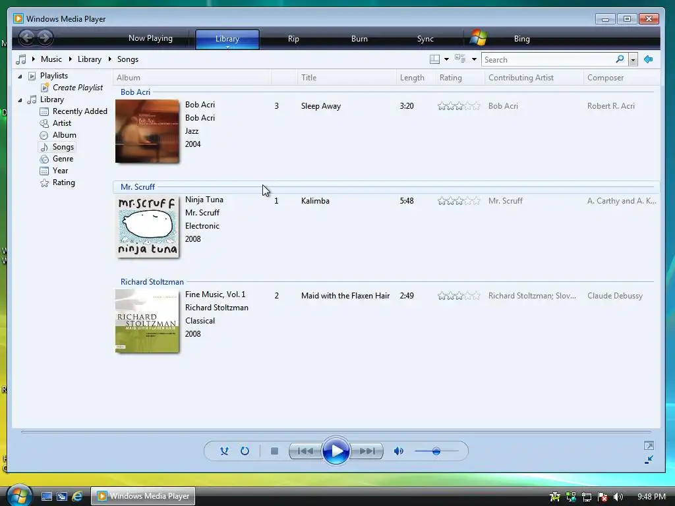The width and height of the screenshot is (675, 506).
Task: Click the Ninja Tuna album cover thumbnail
Action: (147, 227)
